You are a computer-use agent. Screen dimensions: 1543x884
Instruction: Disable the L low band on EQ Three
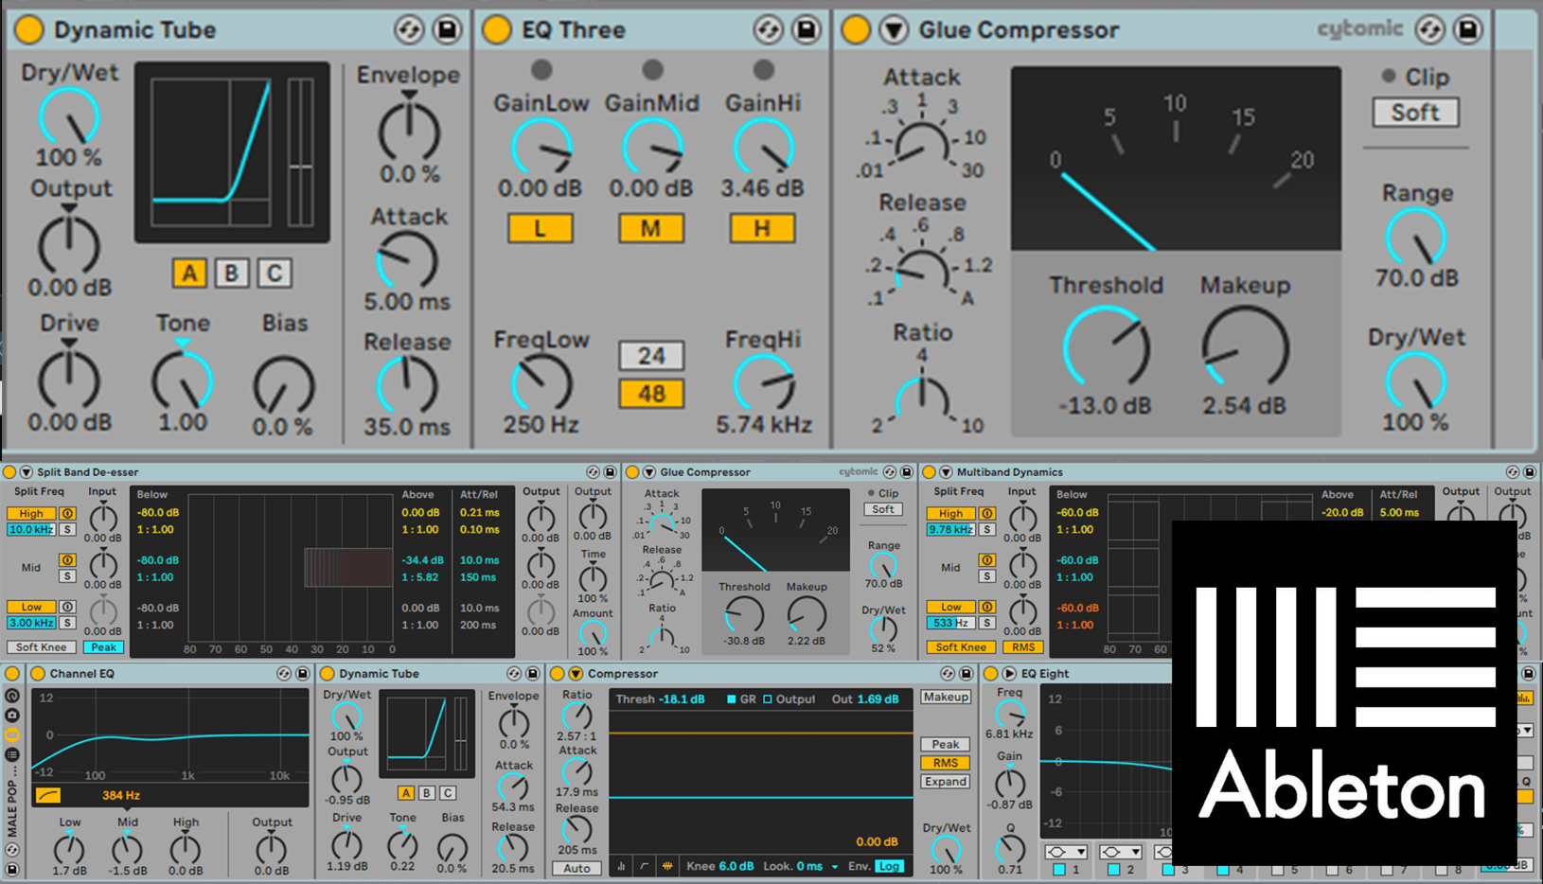(540, 228)
